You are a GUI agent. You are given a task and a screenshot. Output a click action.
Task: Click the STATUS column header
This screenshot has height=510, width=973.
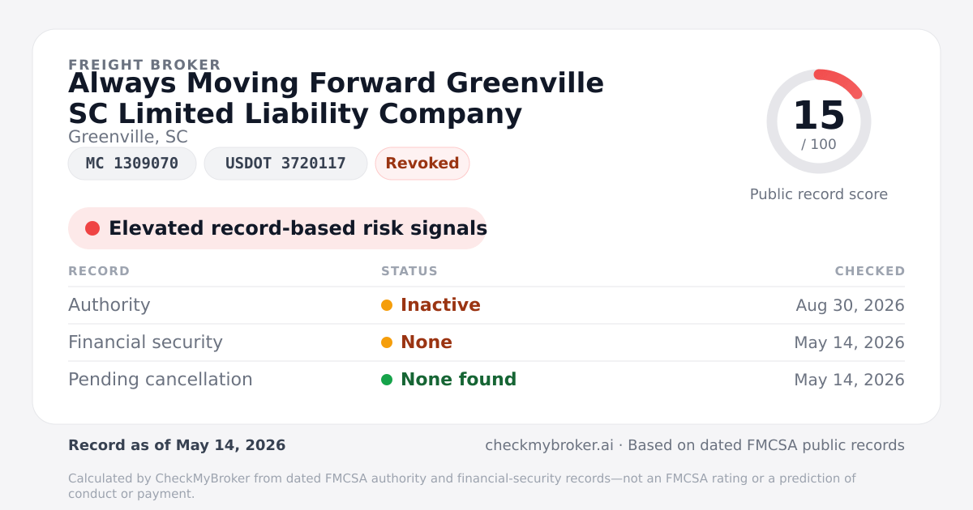(409, 271)
